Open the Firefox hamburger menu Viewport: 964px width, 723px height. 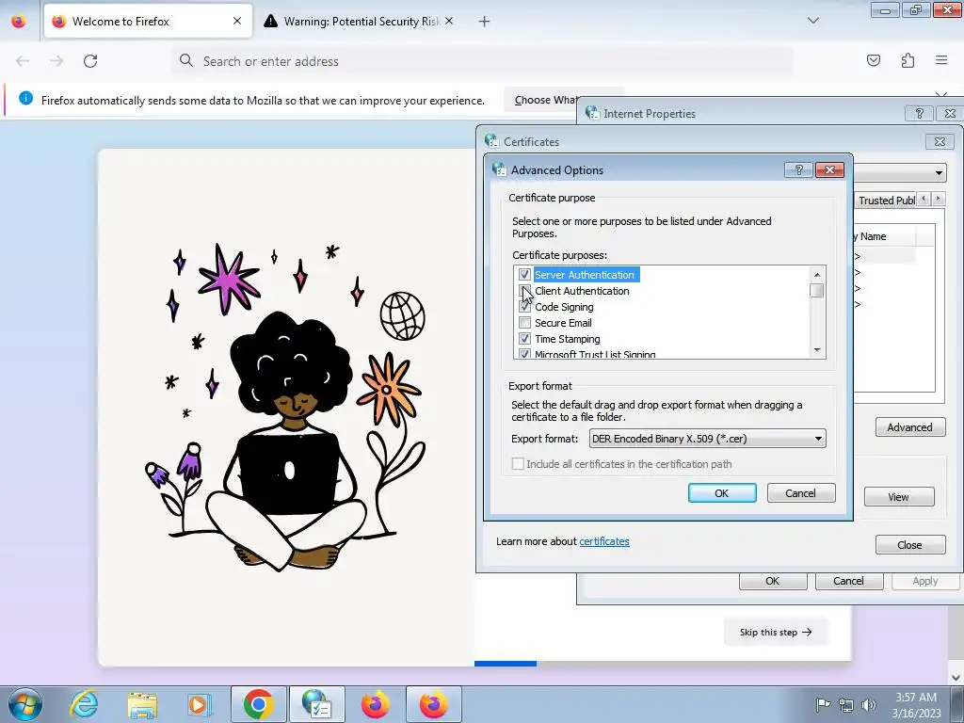pos(941,60)
